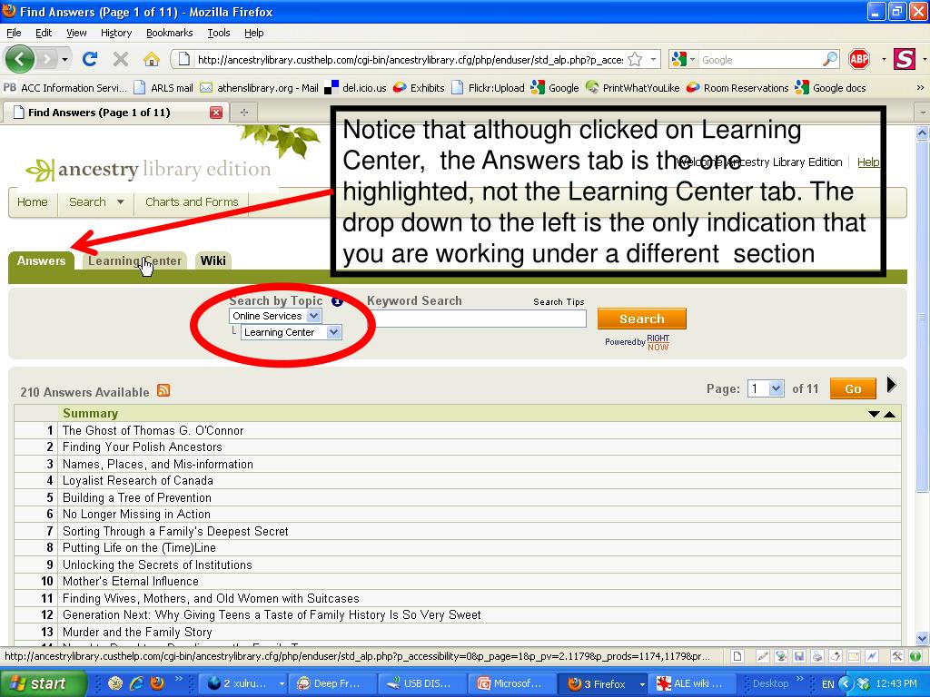Image resolution: width=930 pixels, height=697 pixels.
Task: Open the back/forward history dropdown arrow
Action: tap(64, 59)
